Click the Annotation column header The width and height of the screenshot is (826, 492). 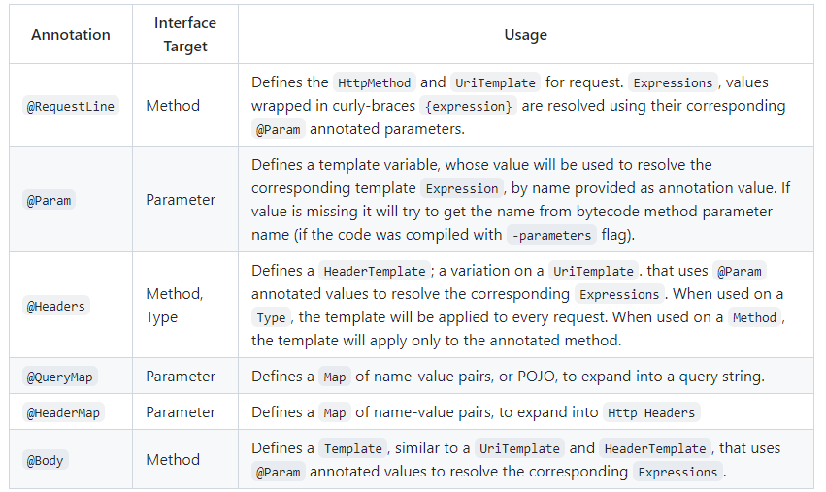pyautogui.click(x=71, y=35)
